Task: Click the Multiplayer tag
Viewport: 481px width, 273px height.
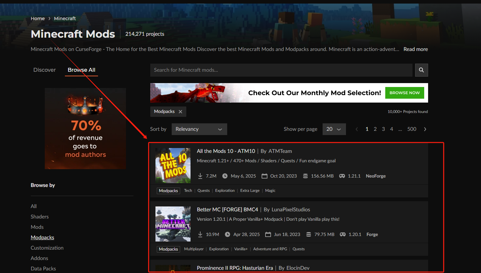Action: 194,249
